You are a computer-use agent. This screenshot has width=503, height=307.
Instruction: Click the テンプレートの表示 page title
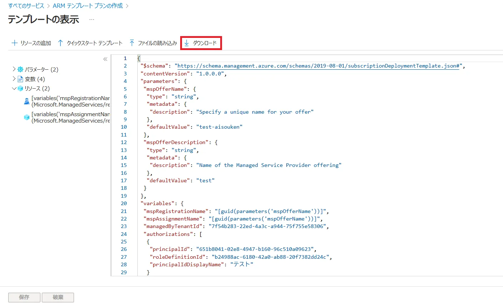[44, 19]
